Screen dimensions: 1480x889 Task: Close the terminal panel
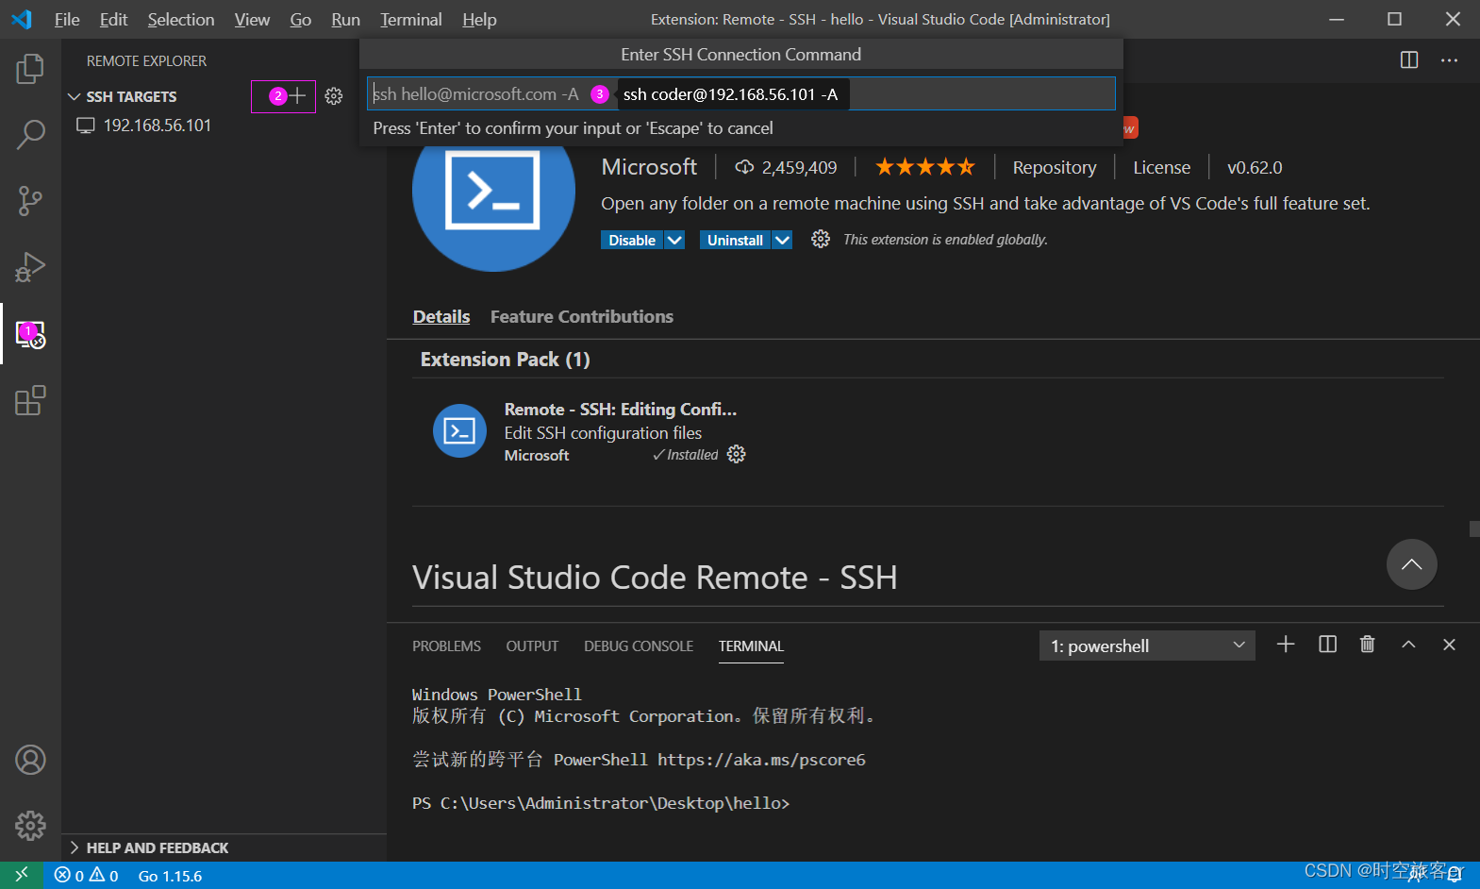click(x=1450, y=645)
